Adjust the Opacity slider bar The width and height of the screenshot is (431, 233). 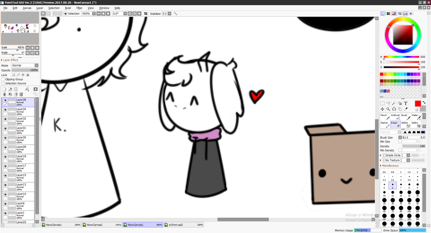[x=25, y=70]
